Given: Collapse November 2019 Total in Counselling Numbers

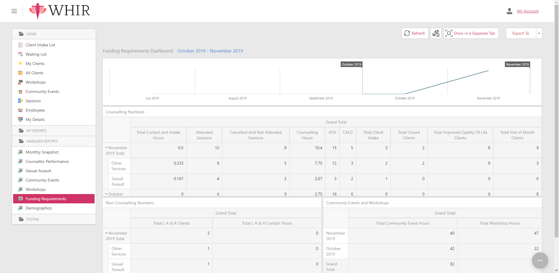Looking at the screenshot, I should coord(106,148).
